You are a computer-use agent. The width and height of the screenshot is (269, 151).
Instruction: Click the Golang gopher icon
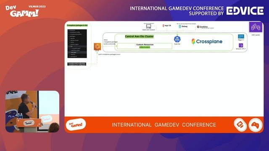click(x=180, y=26)
